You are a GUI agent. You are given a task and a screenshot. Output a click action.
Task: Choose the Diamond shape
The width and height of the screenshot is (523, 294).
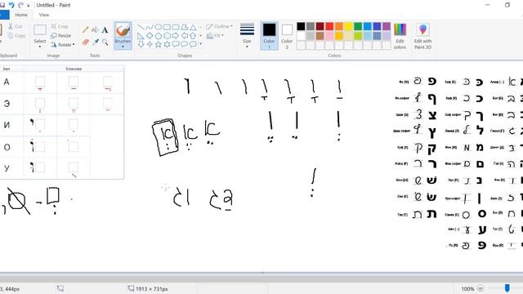coord(150,36)
